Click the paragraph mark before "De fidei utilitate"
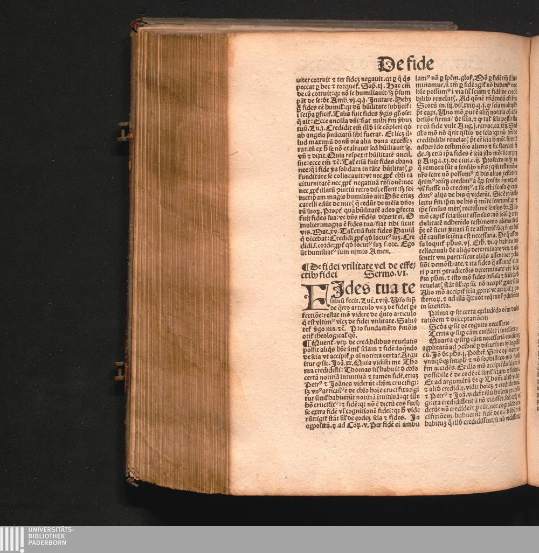 305,265
